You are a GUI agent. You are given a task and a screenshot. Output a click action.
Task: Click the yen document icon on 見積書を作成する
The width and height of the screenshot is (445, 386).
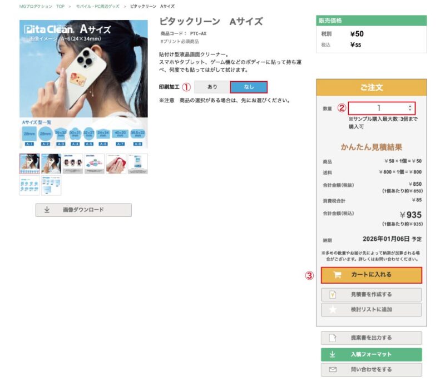(333, 294)
